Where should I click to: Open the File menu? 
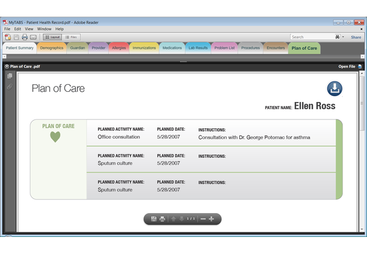tap(7, 29)
